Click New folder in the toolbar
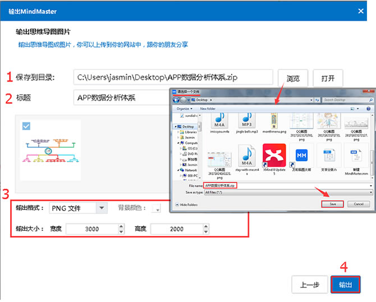This screenshot has height=302, width=376. 208,109
